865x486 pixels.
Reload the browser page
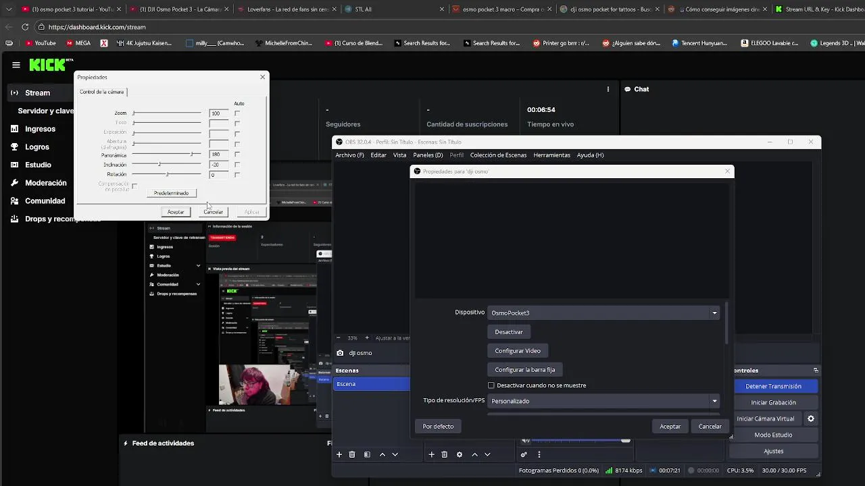tap(25, 27)
